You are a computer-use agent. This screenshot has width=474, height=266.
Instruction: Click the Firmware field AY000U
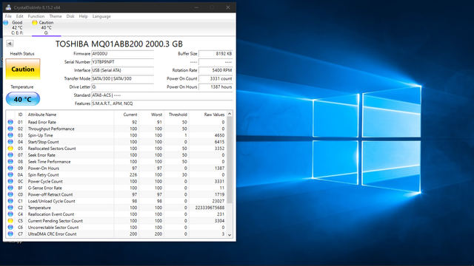[x=122, y=54]
